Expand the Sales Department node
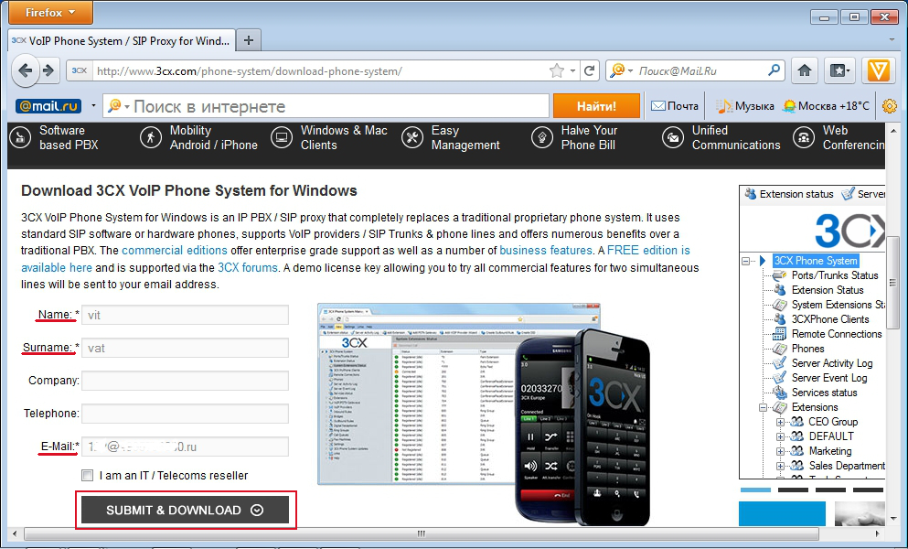The height and width of the screenshot is (549, 908). (781, 466)
